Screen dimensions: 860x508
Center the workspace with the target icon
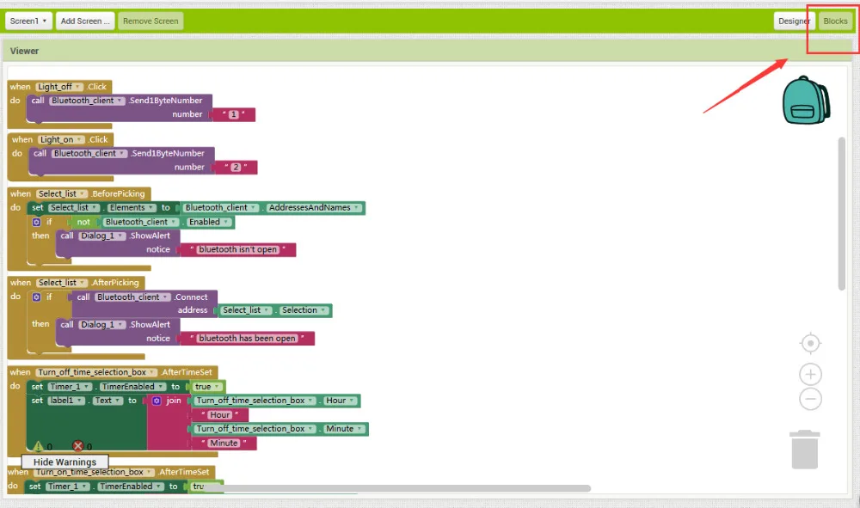[810, 344]
